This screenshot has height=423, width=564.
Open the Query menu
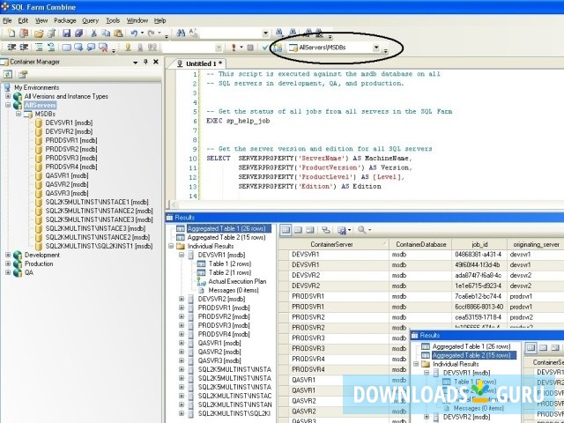[x=90, y=19]
